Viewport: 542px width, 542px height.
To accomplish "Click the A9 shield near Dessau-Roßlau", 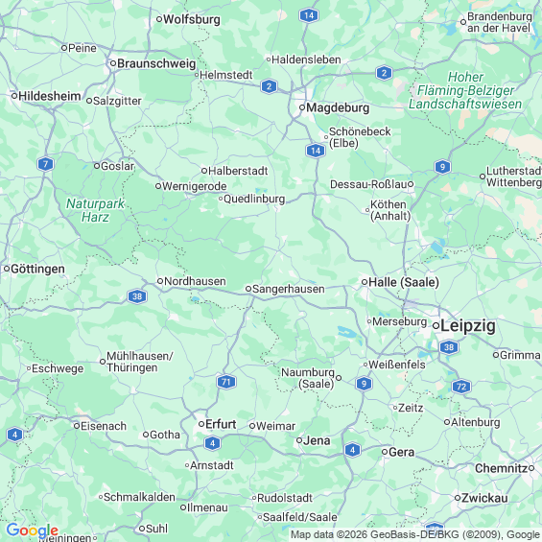I will [442, 167].
